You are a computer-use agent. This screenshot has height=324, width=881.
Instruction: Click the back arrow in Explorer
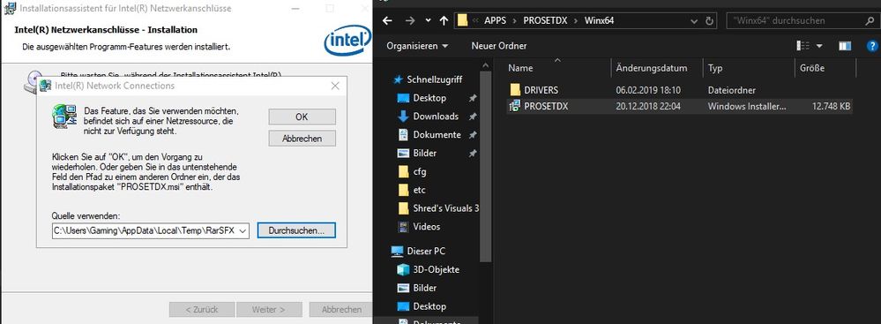pyautogui.click(x=386, y=21)
